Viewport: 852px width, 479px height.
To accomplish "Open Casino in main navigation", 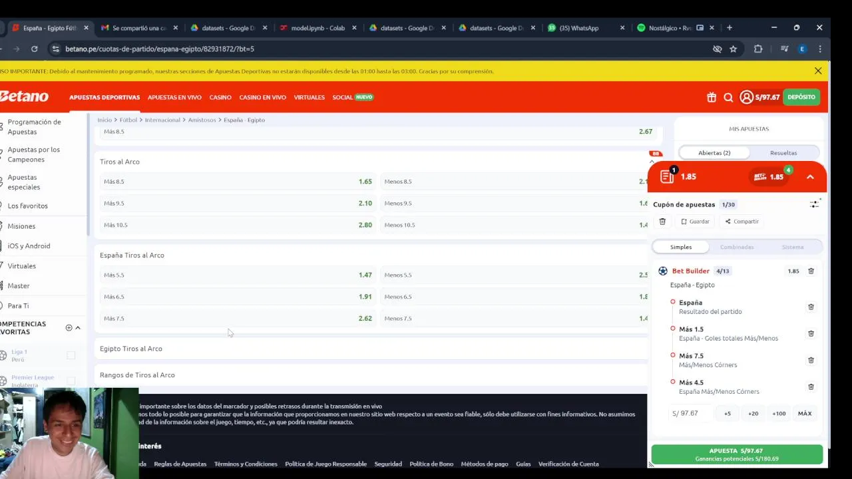I will [x=220, y=97].
